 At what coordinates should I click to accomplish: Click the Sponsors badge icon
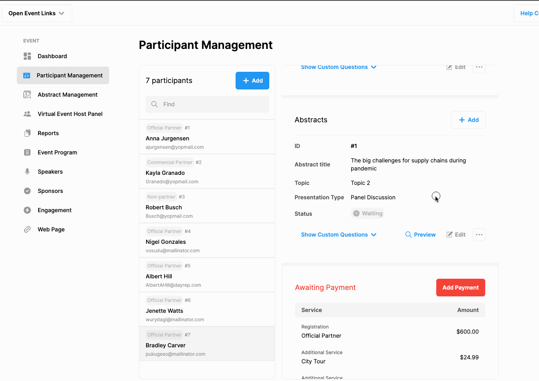coord(27,191)
